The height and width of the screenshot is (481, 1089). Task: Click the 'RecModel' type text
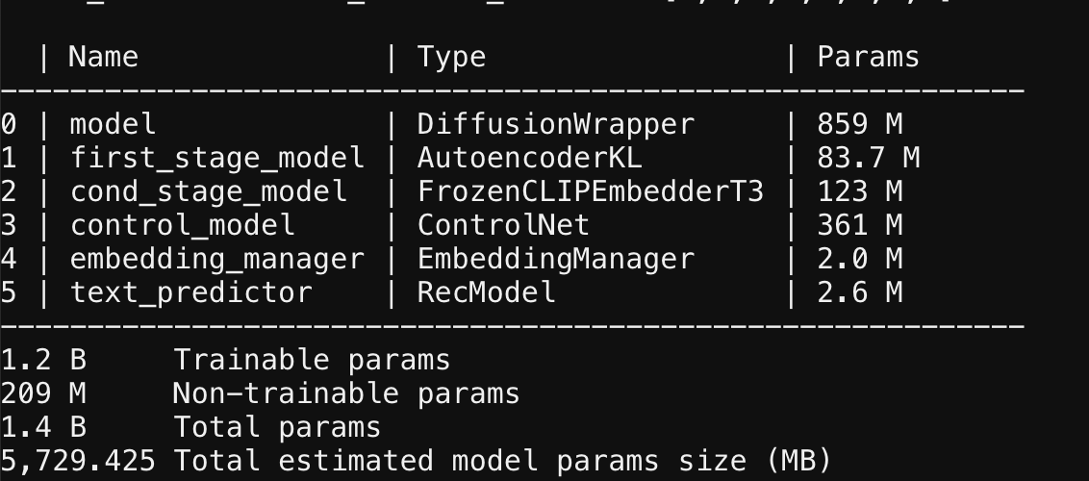click(486, 292)
